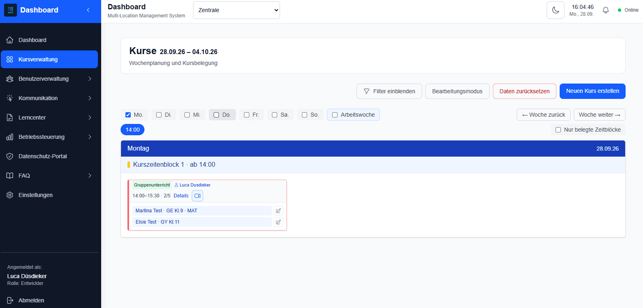This screenshot has height=308, width=643.
Task: Open notifications bell icon
Action: 605,10
